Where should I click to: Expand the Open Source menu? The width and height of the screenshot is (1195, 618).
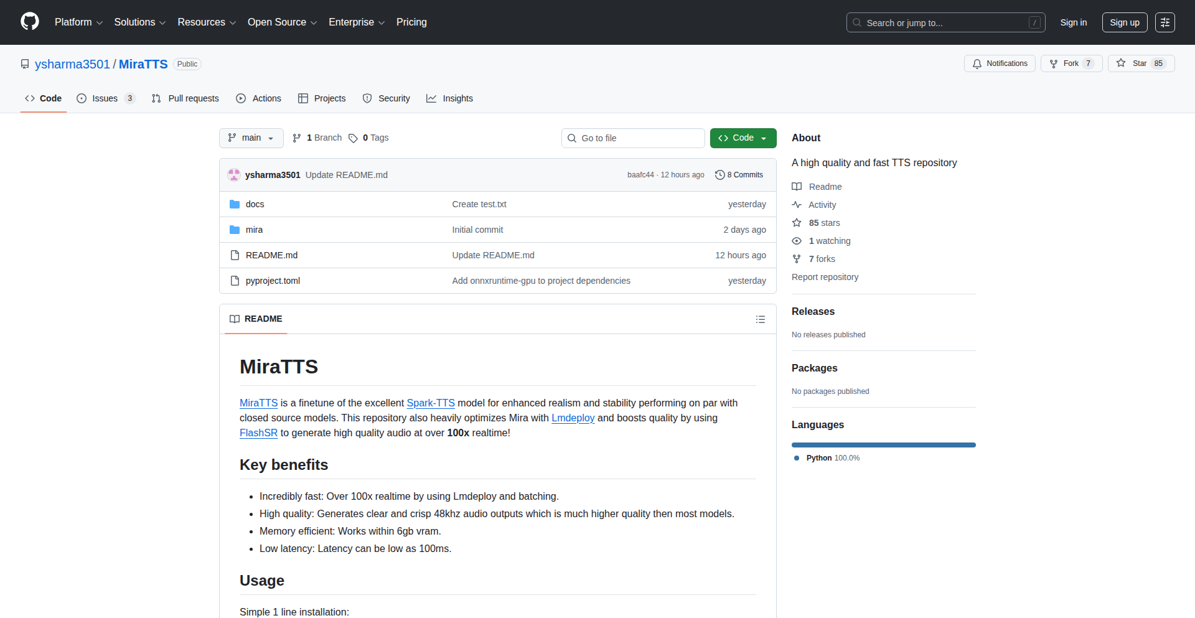coord(282,22)
